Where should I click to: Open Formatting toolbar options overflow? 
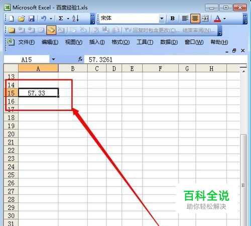(x=245, y=19)
